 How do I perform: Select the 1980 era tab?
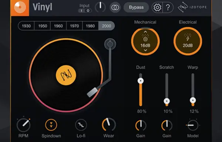click(x=90, y=26)
